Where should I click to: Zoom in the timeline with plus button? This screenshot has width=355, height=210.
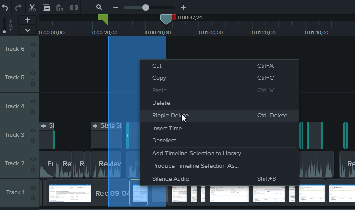click(183, 8)
